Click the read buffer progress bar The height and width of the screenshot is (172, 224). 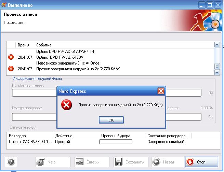point(107,92)
